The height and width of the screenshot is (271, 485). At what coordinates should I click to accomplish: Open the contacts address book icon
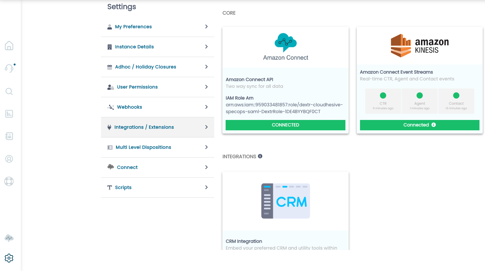pyautogui.click(x=9, y=136)
